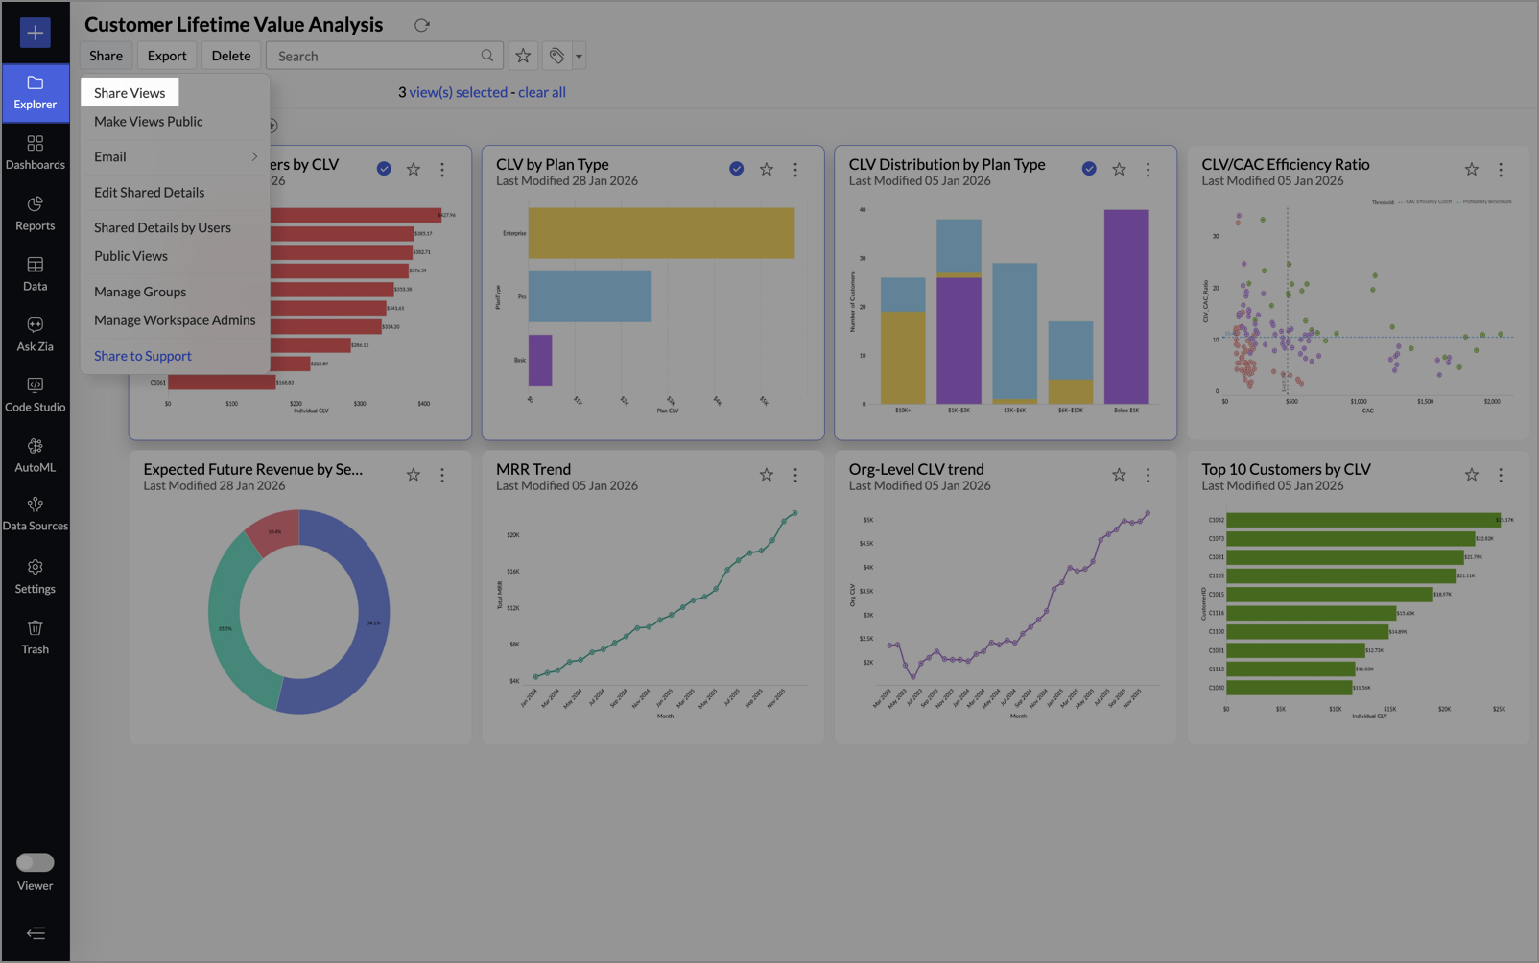Click the refresh icon beside the title
The height and width of the screenshot is (963, 1539).
421,25
